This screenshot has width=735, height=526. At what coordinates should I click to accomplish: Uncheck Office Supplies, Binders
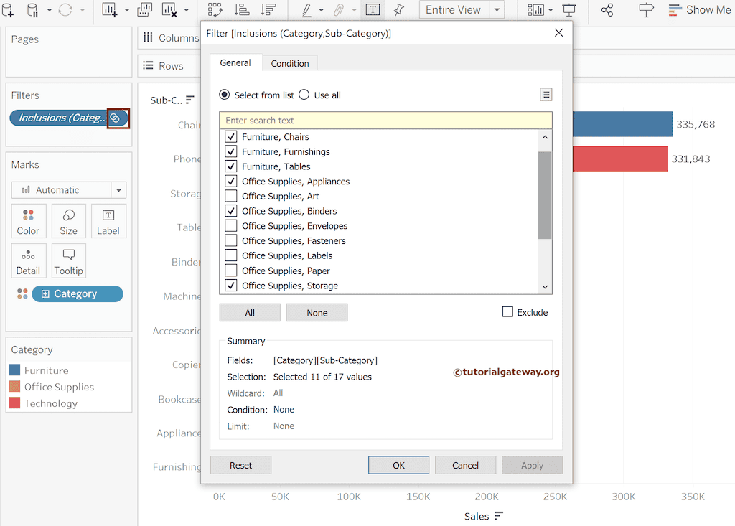click(230, 211)
